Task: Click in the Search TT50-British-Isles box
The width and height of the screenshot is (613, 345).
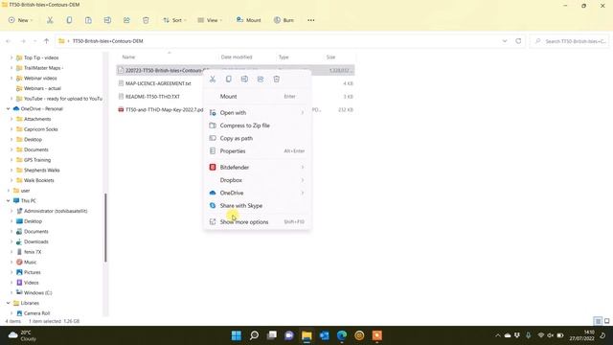Action: 569,41
